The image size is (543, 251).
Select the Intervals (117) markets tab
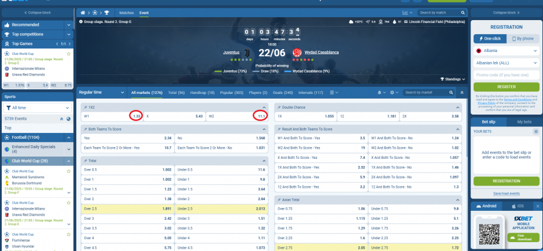coord(310,93)
